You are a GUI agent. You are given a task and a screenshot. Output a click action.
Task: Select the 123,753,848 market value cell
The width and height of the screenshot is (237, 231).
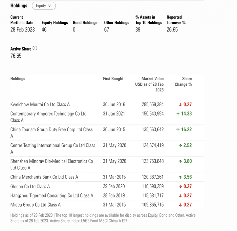pyautogui.click(x=153, y=161)
